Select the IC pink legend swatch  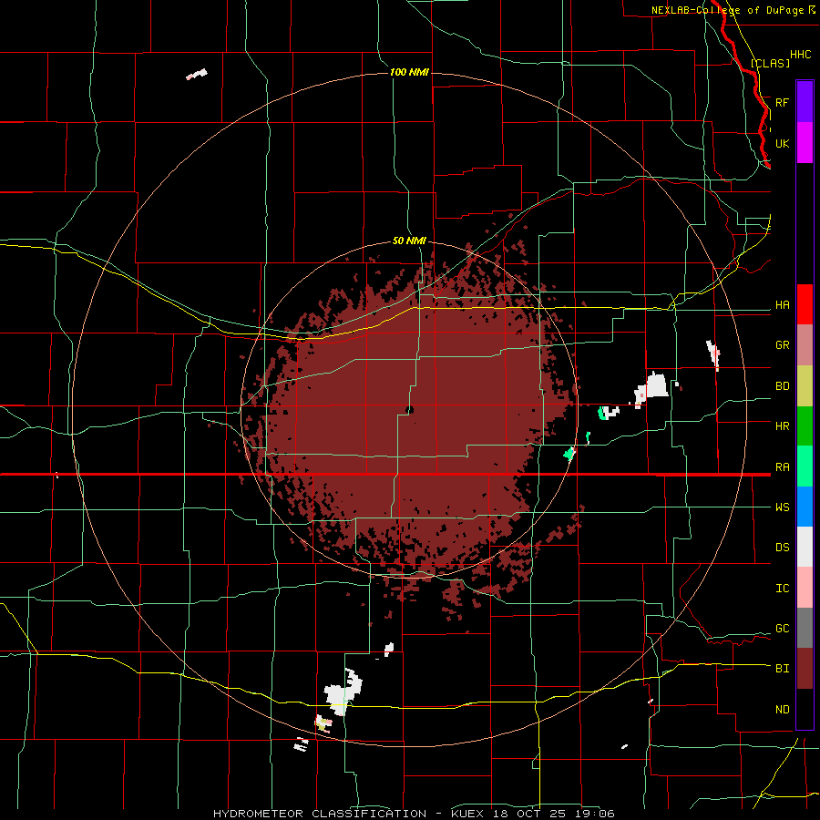coord(805,588)
